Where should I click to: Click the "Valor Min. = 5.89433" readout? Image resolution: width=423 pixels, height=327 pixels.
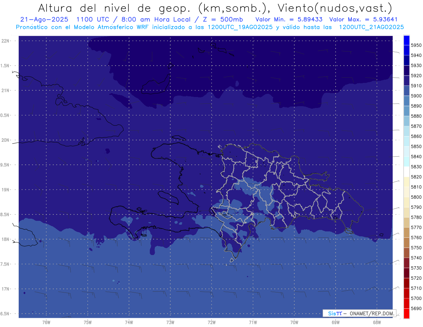click(289, 19)
